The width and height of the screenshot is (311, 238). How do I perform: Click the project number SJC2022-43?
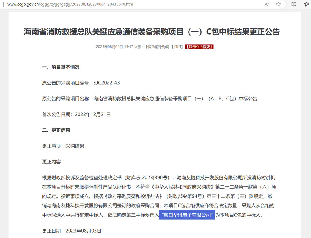[x=107, y=83]
